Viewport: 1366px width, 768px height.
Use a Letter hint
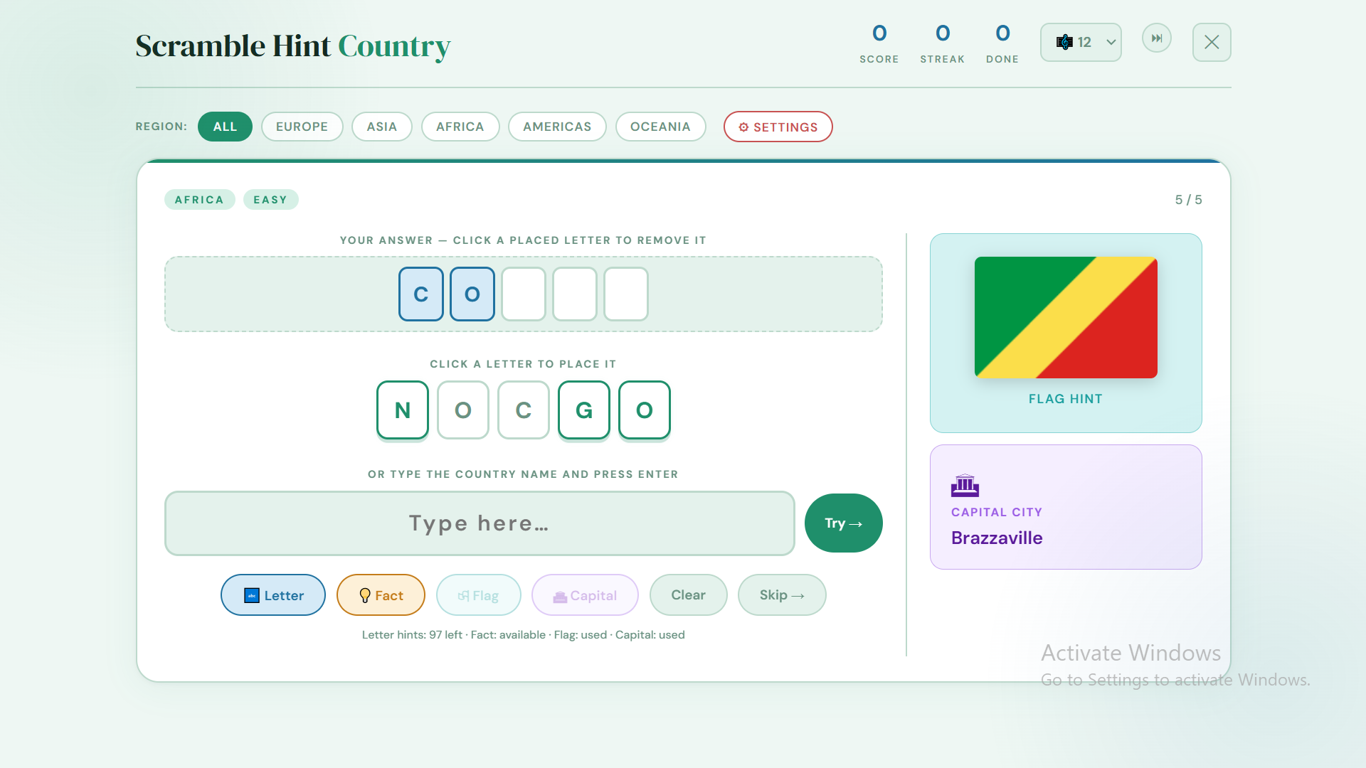point(273,595)
